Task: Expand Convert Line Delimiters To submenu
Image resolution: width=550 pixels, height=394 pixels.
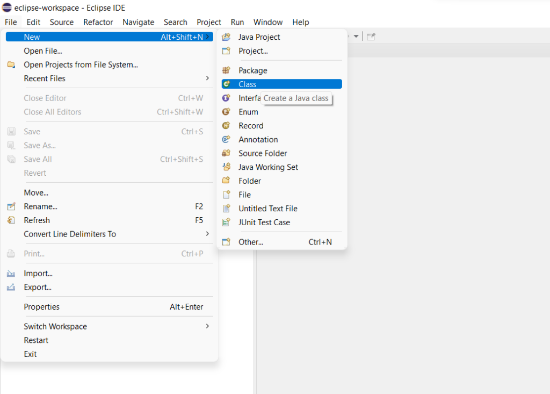Action: [69, 234]
